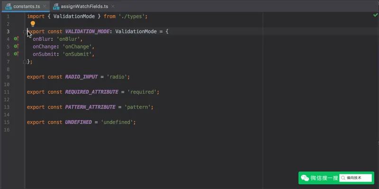The image size is (379, 189).
Task: Click the implements gutter icon beside onSubmit
Action: click(16, 54)
